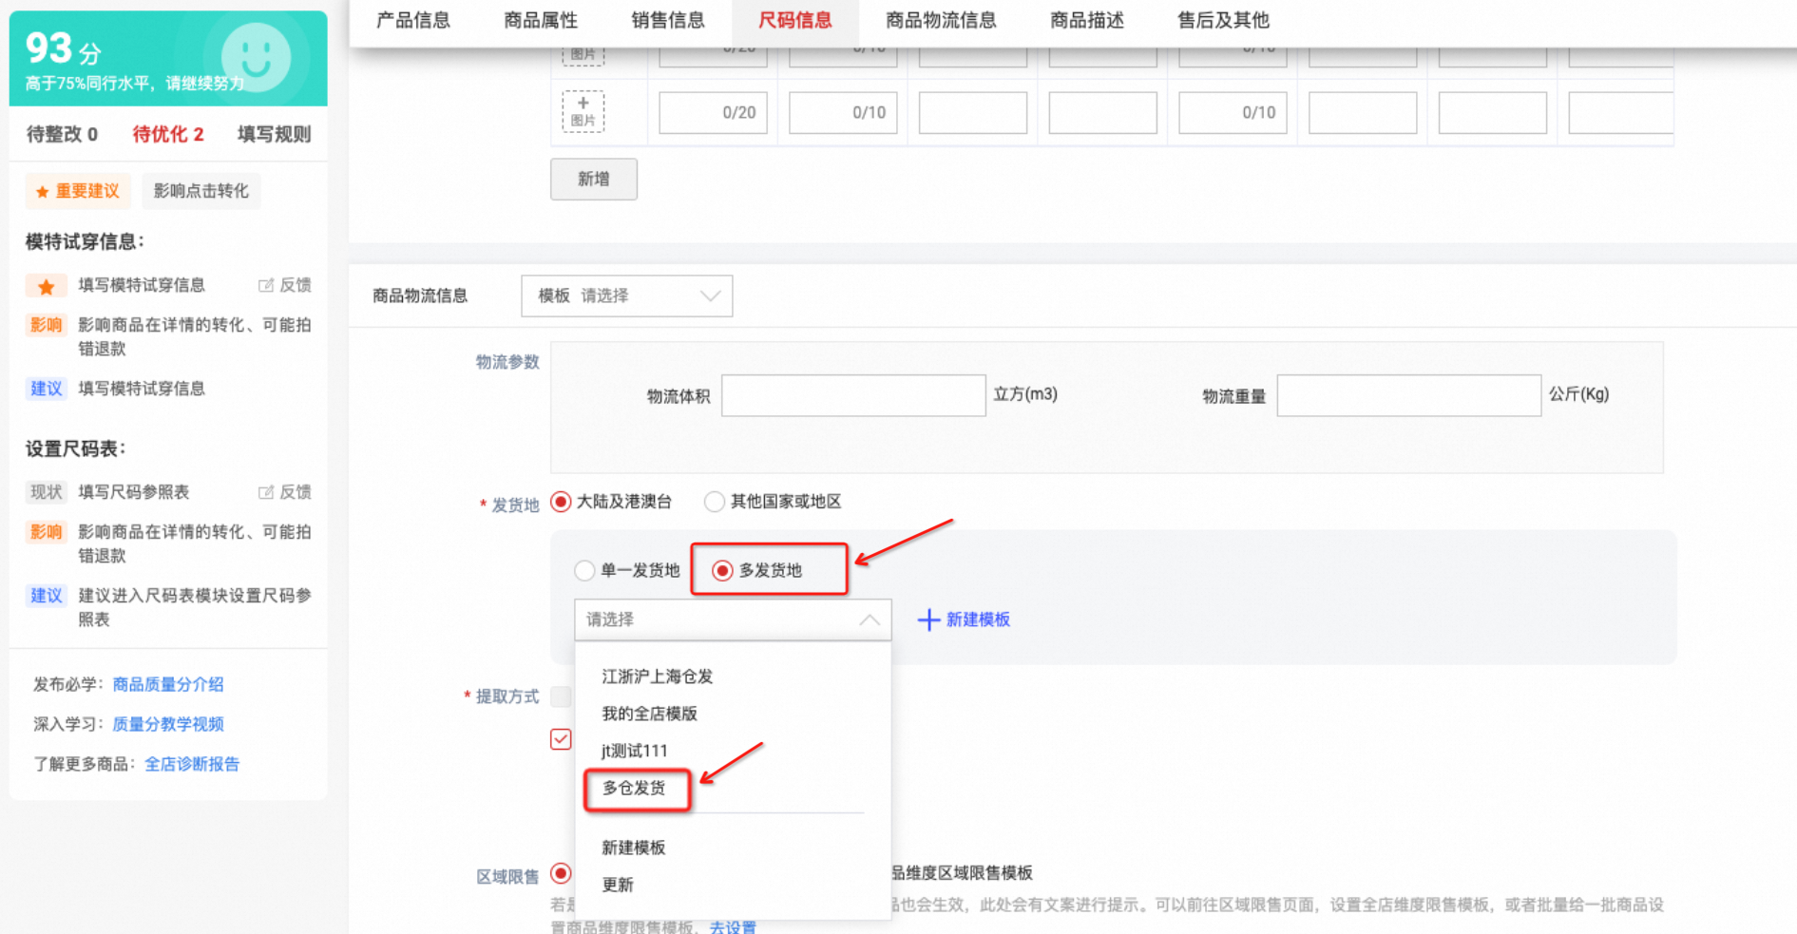The width and height of the screenshot is (1797, 934).
Task: Click the 物流重量 input field
Action: pos(1408,395)
